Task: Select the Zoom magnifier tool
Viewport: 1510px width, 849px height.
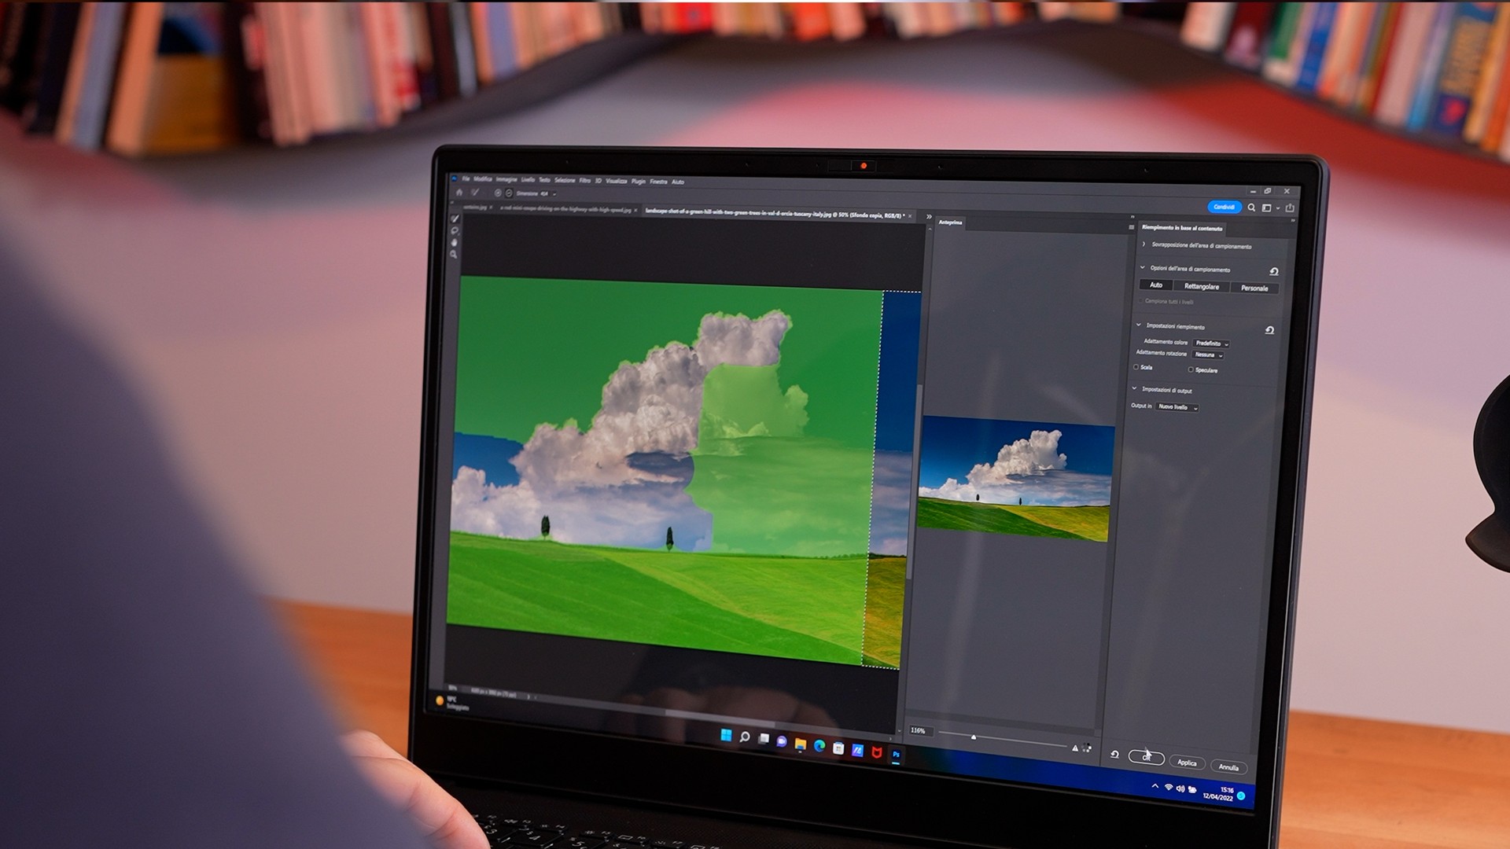Action: (454, 255)
